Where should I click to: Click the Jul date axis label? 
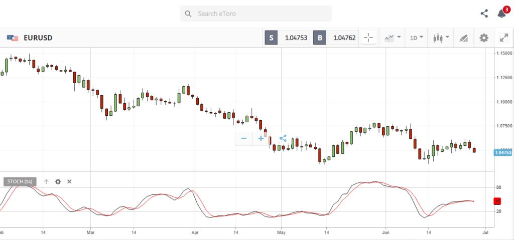[x=486, y=233]
